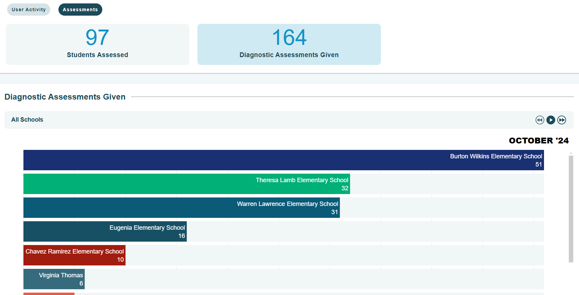Select the Diagnostic Assessments Given card
The height and width of the screenshot is (295, 579).
point(289,44)
